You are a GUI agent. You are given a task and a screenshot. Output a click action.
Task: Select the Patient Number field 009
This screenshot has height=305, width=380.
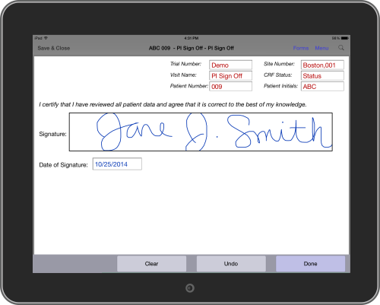click(x=230, y=86)
